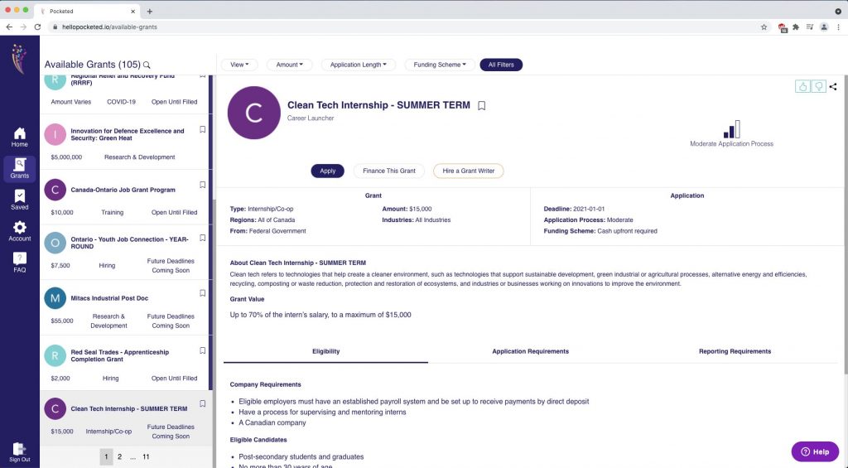Viewport: 848px width, 468px height.
Task: Open the Grants section in sidebar
Action: 20,168
